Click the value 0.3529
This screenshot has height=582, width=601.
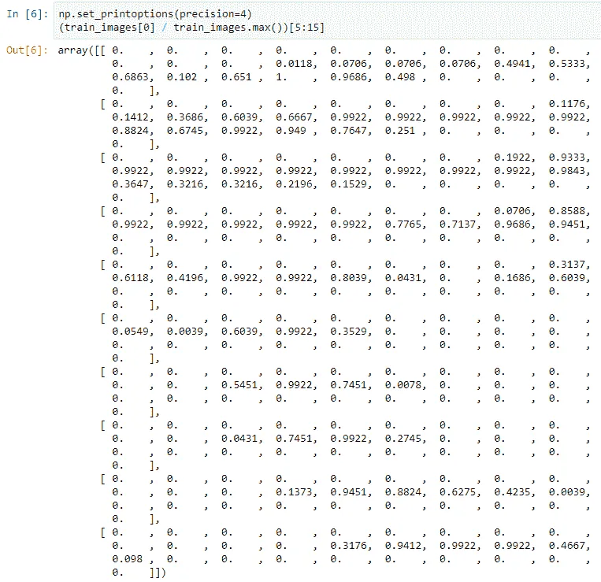348,332
